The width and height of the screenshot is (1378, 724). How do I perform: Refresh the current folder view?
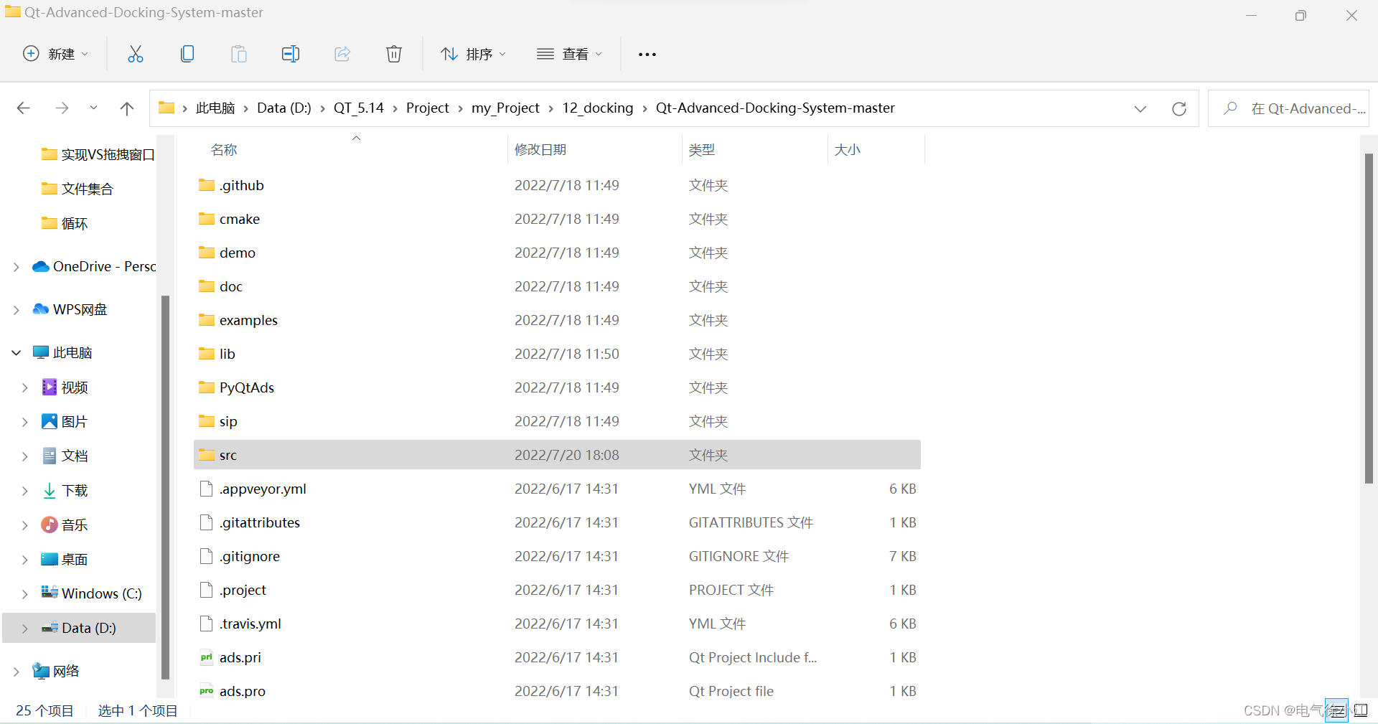tap(1179, 108)
